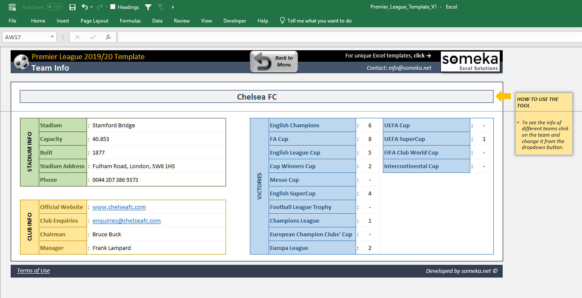Click 'For unique Excel templates, click' link
This screenshot has height=298, width=582.
(388, 55)
